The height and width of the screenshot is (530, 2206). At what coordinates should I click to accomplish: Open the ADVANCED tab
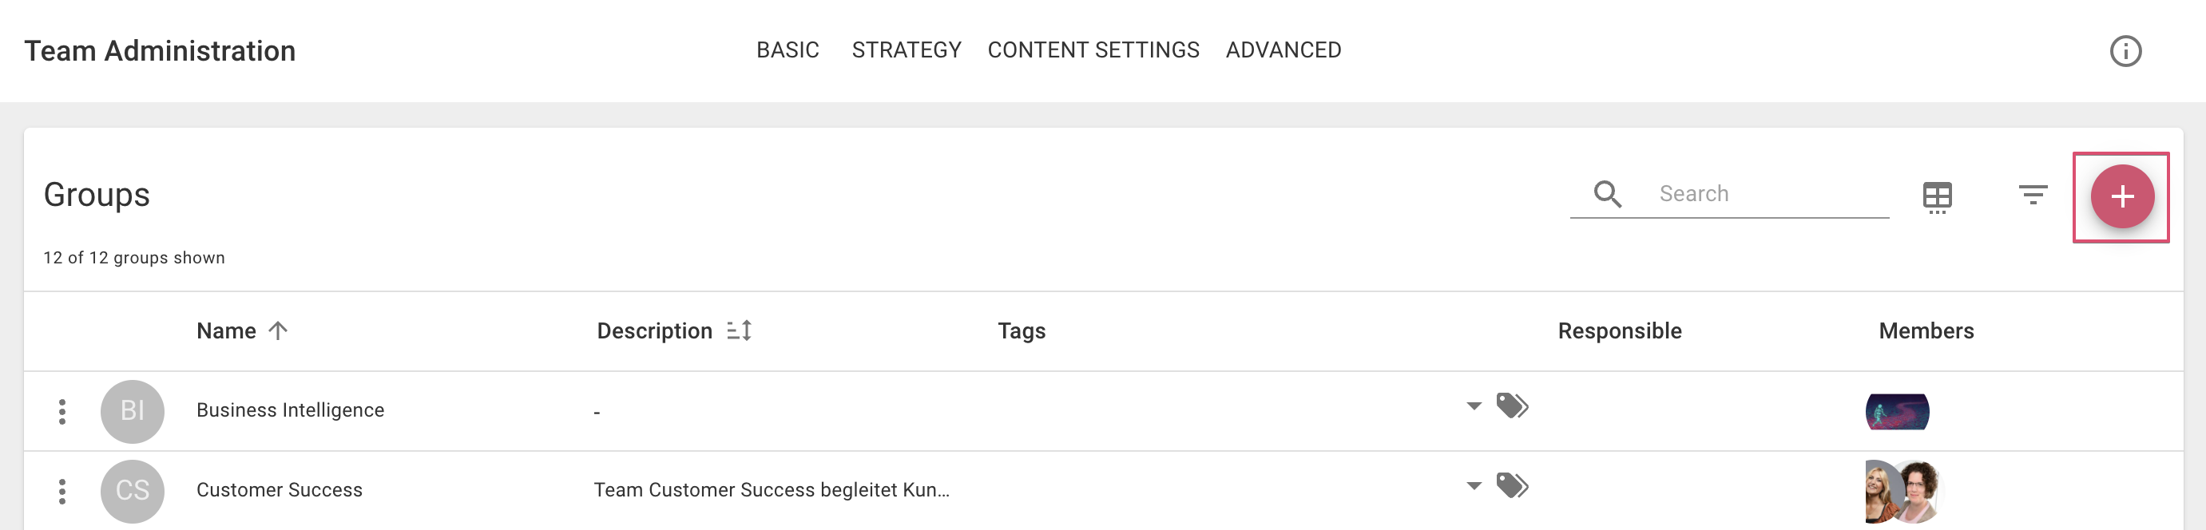click(1283, 50)
